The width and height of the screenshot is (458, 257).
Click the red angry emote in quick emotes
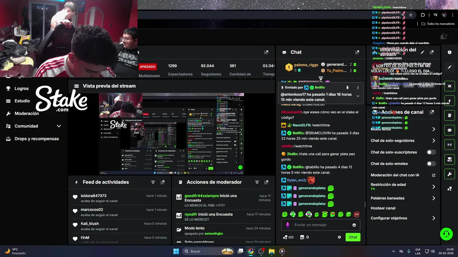click(x=356, y=214)
